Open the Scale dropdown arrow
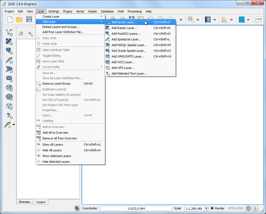266x214 pixels. click(206, 208)
